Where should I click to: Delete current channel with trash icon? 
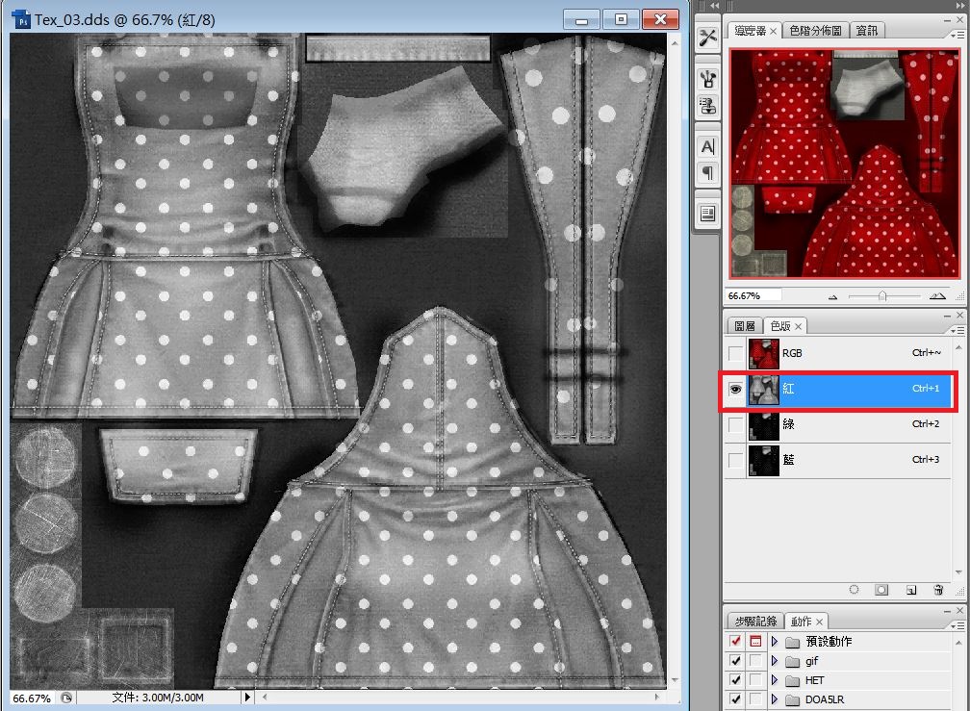coord(938,590)
